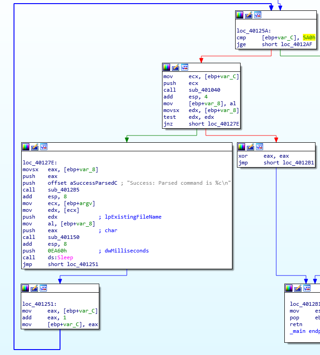Click the edit pencil icon in loc_401251 block
This screenshot has width=320, height=355.
click(x=34, y=288)
